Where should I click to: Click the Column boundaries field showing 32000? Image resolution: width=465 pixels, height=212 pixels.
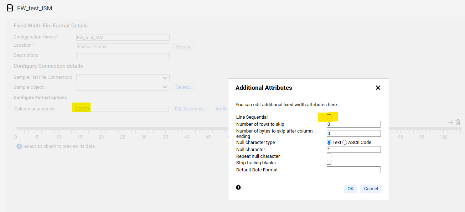(122, 109)
